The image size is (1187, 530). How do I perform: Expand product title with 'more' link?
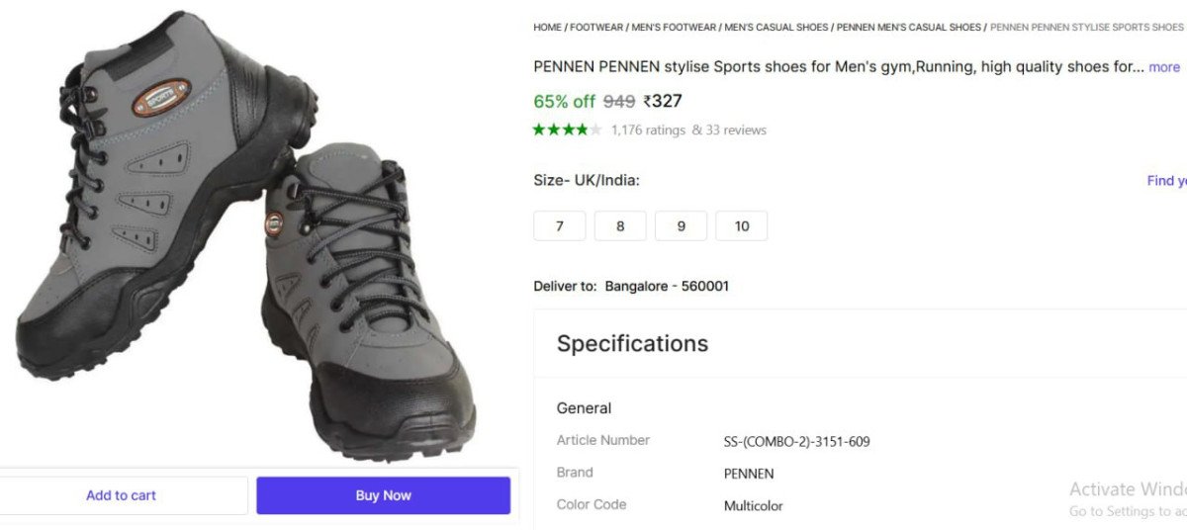coord(1163,67)
